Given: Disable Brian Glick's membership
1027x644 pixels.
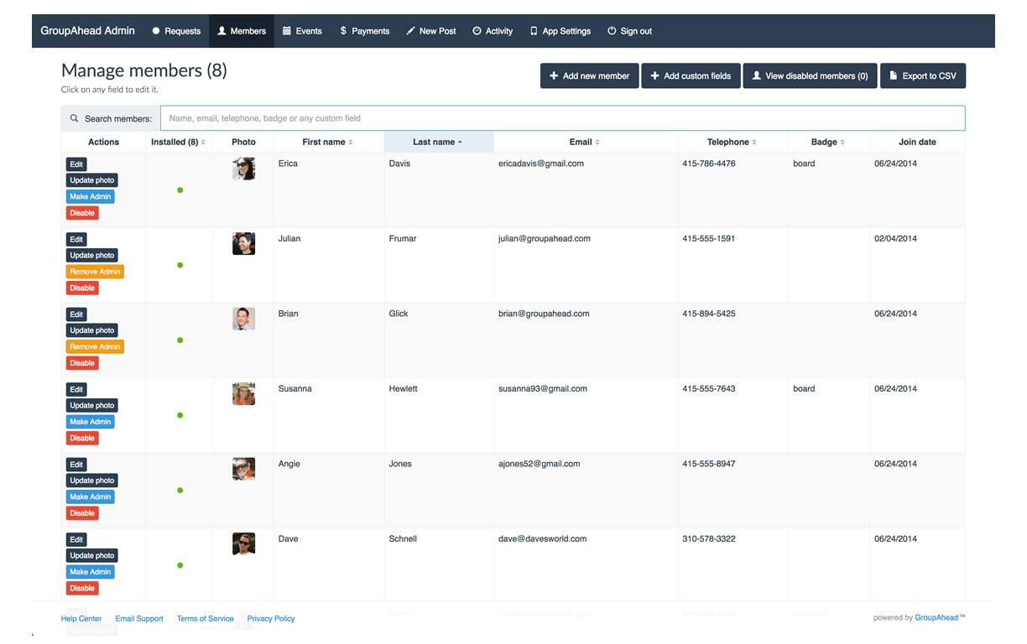Looking at the screenshot, I should tap(82, 363).
